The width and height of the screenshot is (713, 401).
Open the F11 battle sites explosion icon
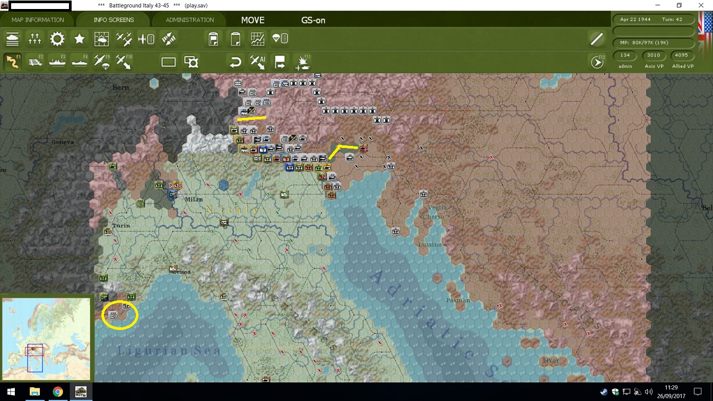pyautogui.click(x=302, y=62)
